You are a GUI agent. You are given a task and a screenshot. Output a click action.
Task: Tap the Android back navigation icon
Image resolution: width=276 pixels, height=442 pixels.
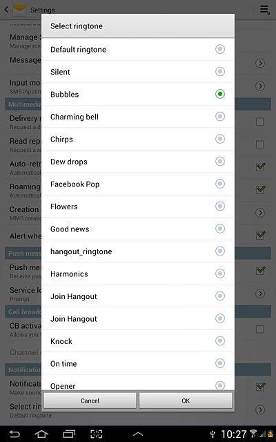[14, 434]
